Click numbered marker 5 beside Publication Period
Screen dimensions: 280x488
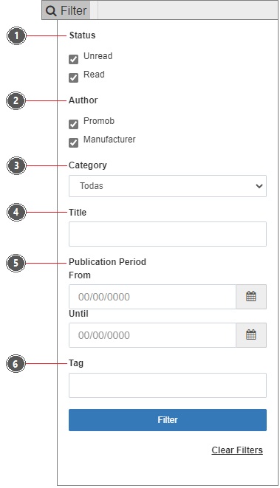16,263
